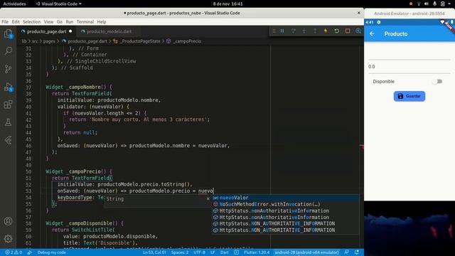
Task: Open the Accounts icon in activity bar
Action: click(x=8, y=221)
